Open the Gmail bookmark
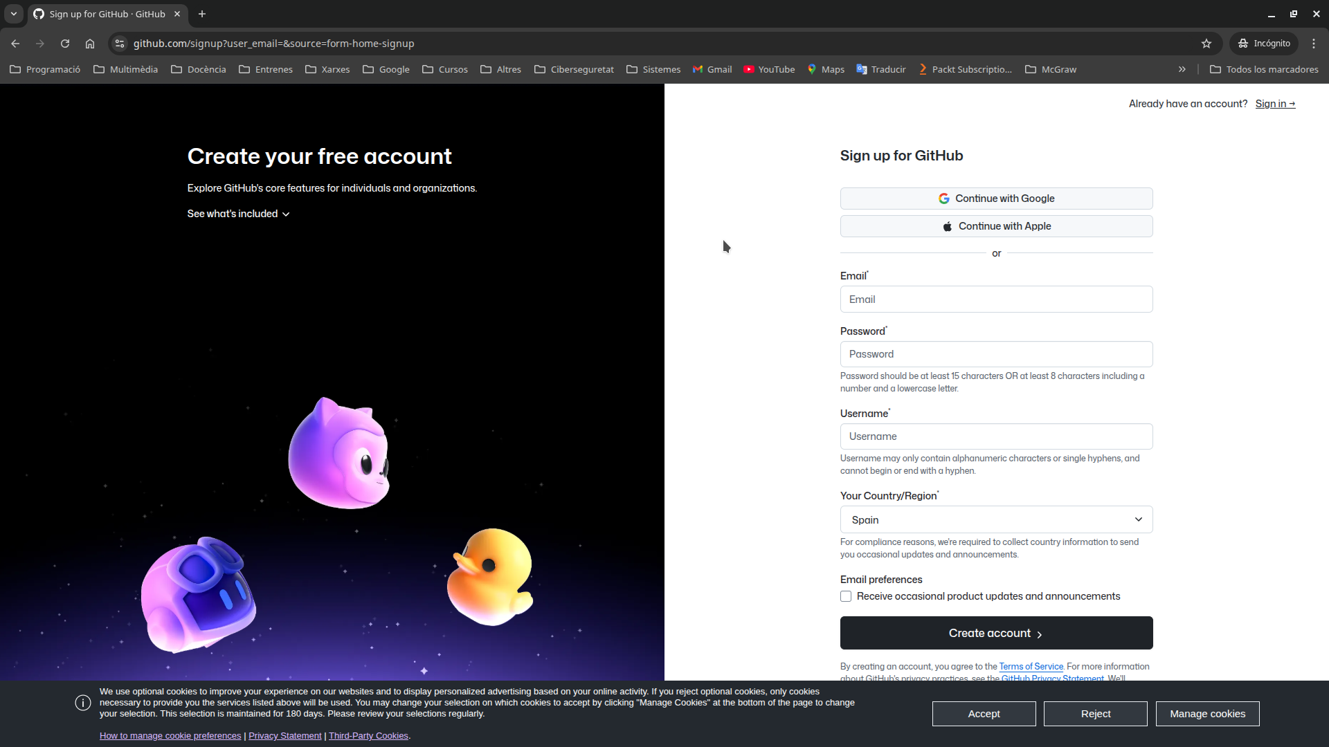 tap(712, 69)
